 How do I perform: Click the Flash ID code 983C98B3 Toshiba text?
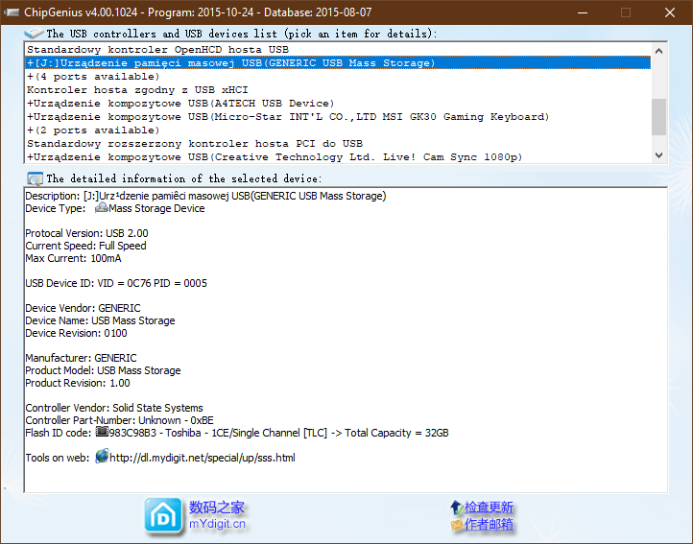[x=279, y=433]
